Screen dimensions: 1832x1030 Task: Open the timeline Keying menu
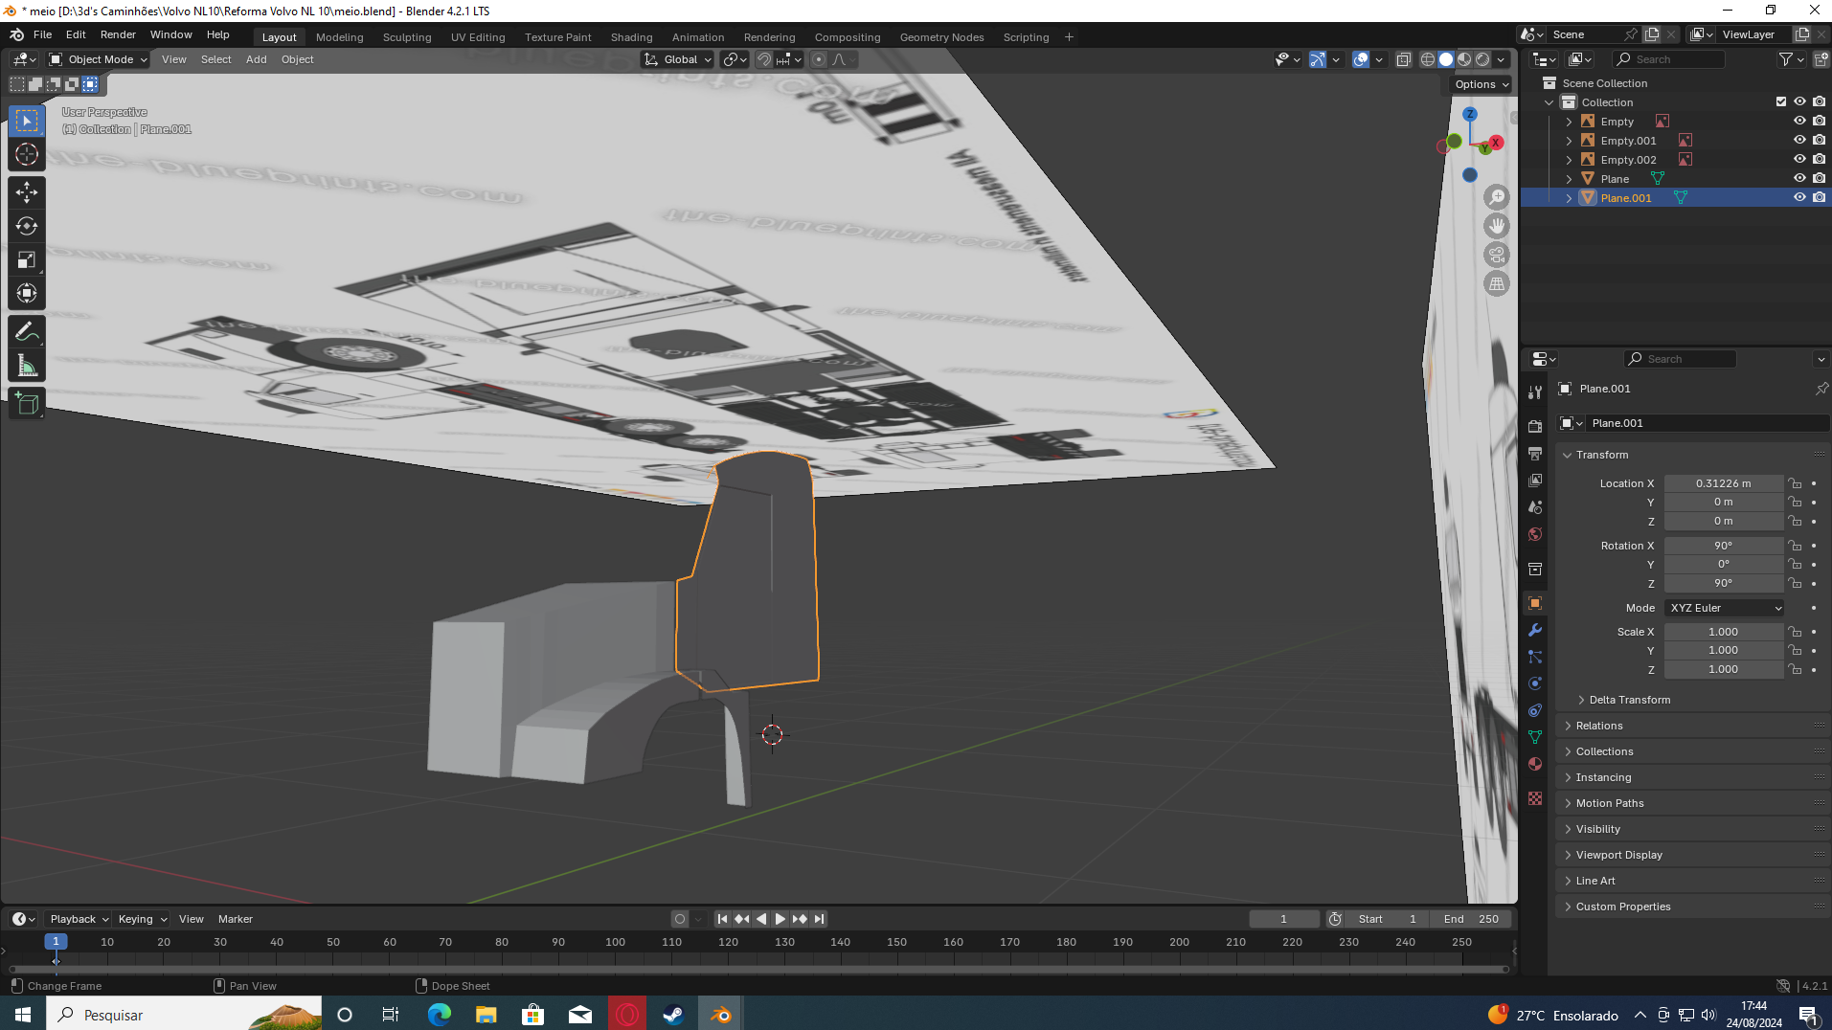pyautogui.click(x=142, y=919)
